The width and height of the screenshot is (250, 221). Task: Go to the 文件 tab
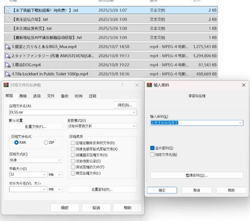[51, 96]
